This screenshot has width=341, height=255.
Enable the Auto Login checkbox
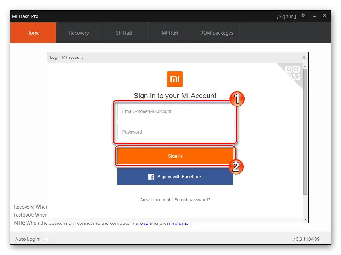click(x=46, y=239)
